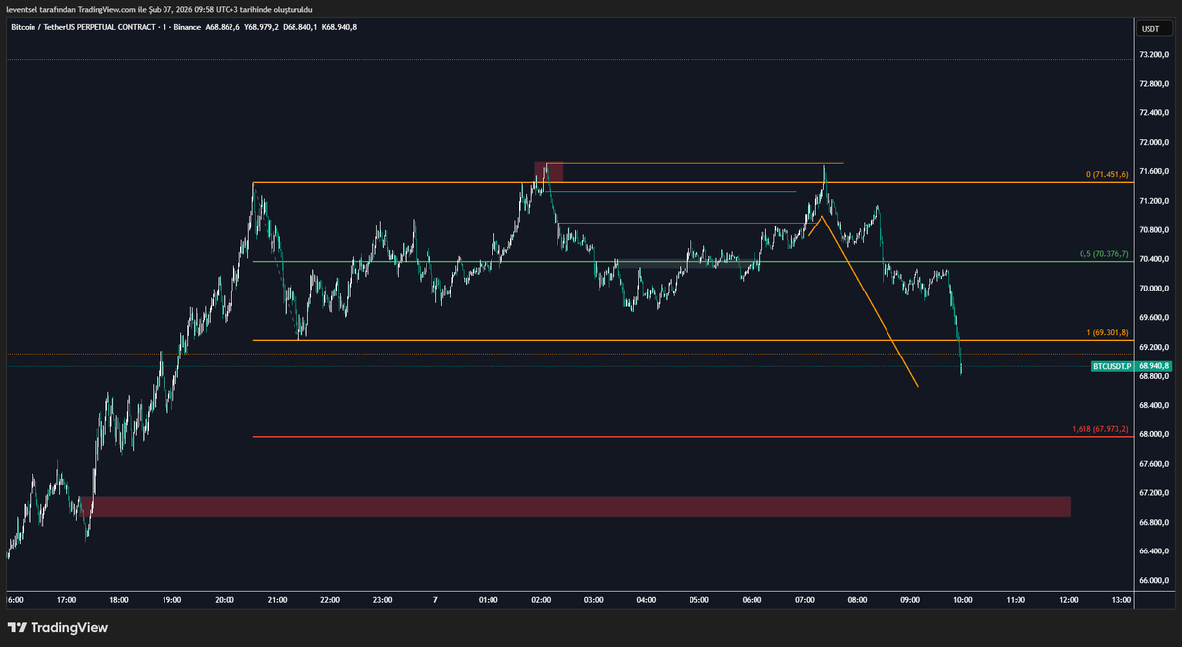Click the 23:00 time axis label
Screen dimensions: 1182x647
(x=383, y=600)
